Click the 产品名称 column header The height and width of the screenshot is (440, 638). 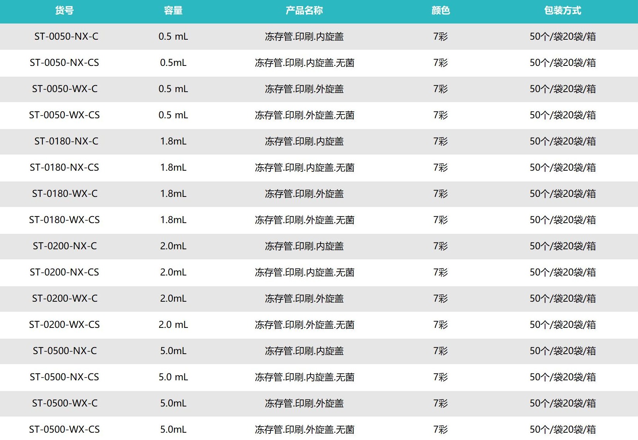pyautogui.click(x=304, y=10)
